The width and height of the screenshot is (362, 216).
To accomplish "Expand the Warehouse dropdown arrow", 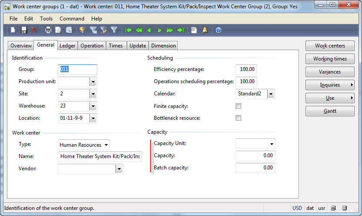I will (x=93, y=106).
